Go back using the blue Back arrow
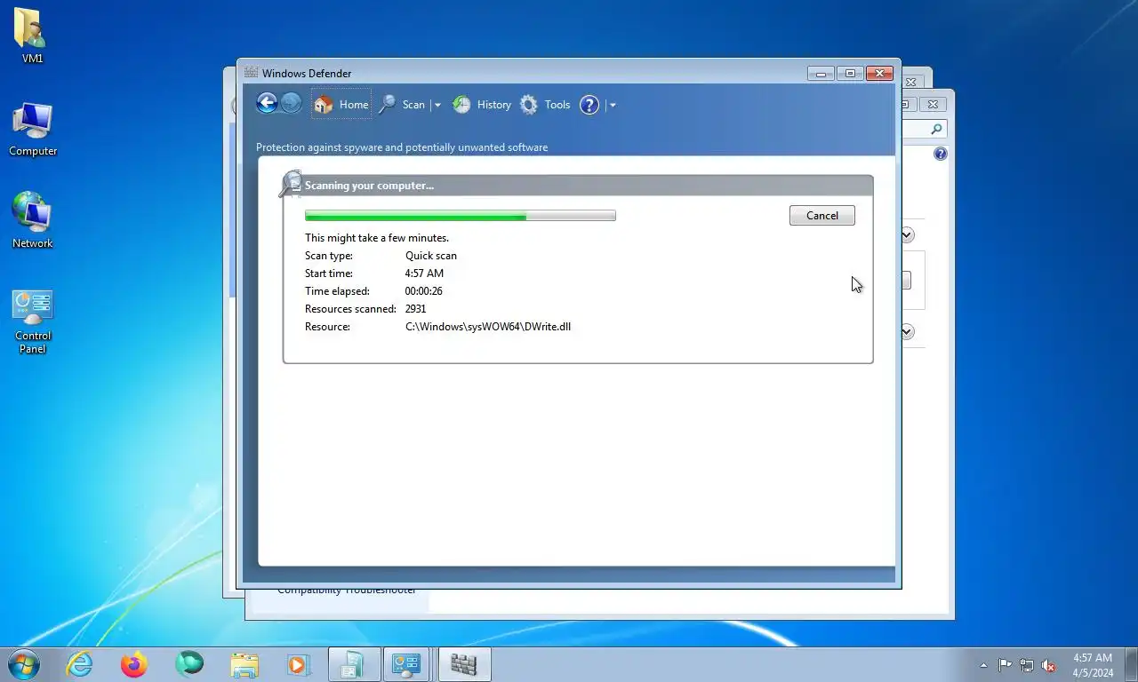This screenshot has height=682, width=1138. (x=267, y=104)
